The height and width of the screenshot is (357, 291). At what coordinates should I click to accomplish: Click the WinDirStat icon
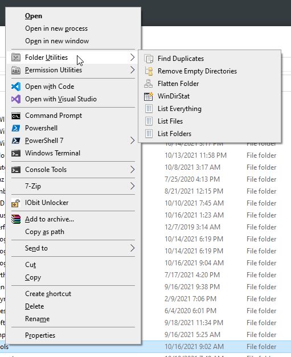pos(149,96)
